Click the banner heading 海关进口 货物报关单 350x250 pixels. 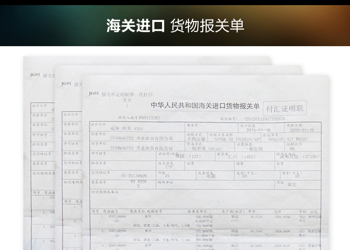point(175,26)
